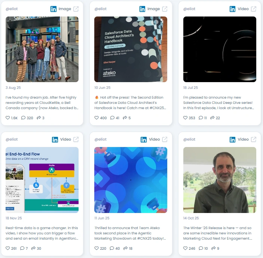Open Salesforce tower group photo thumbnail
Image resolution: width=263 pixels, height=258 pixels.
(x=42, y=49)
